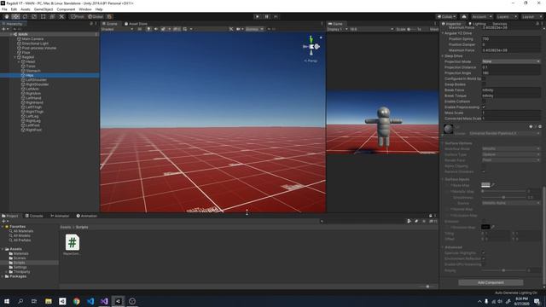
Task: Click the Add Component button
Action: [x=491, y=282]
